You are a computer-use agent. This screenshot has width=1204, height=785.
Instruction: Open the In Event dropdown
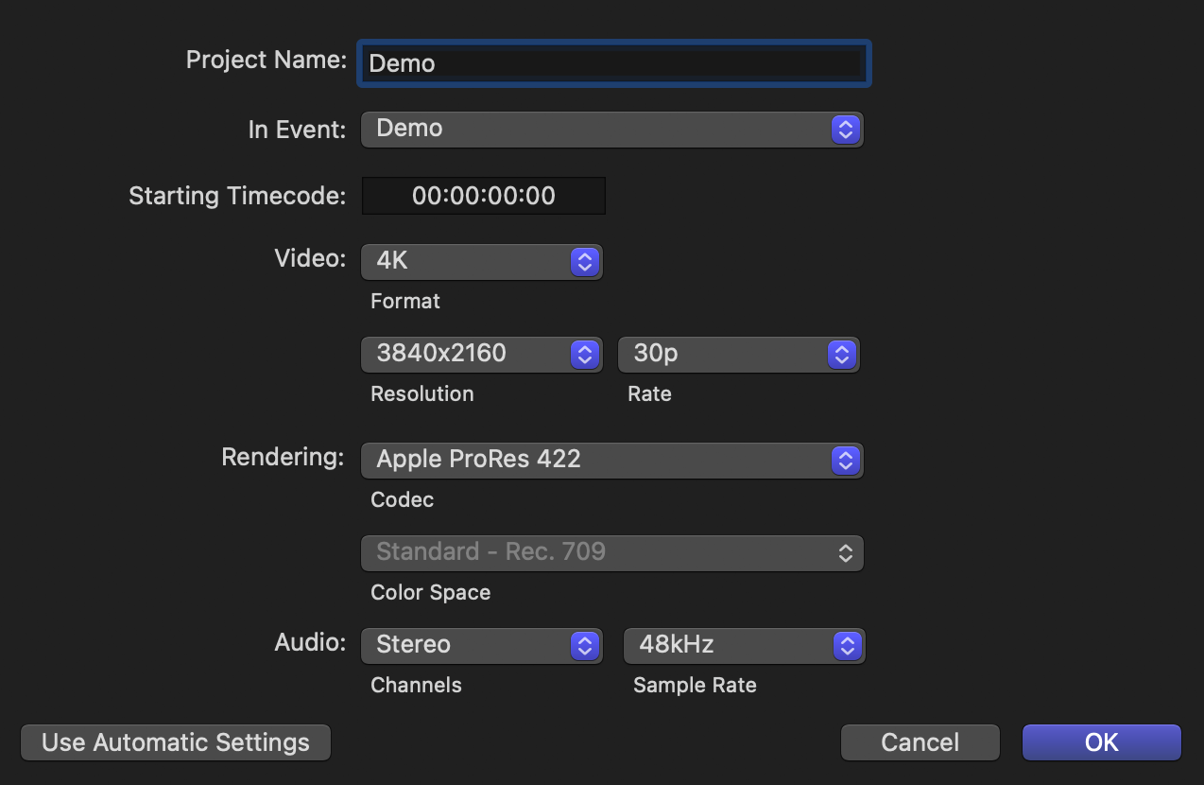pos(612,130)
